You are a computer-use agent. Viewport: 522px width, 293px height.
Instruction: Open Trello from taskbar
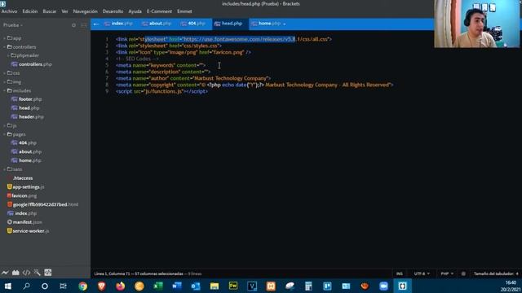(x=327, y=286)
